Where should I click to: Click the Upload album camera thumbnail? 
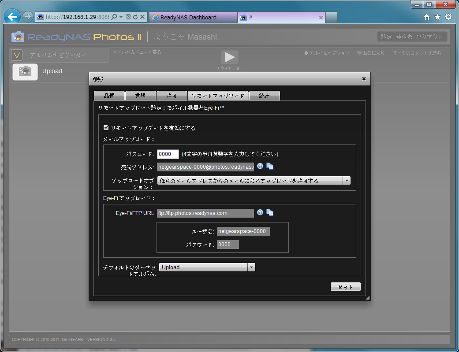click(x=25, y=71)
